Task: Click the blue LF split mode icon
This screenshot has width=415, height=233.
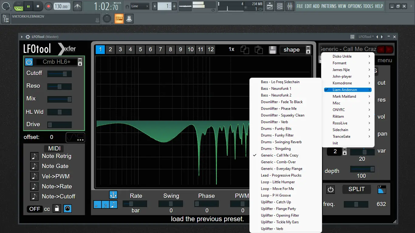Action: (x=382, y=189)
